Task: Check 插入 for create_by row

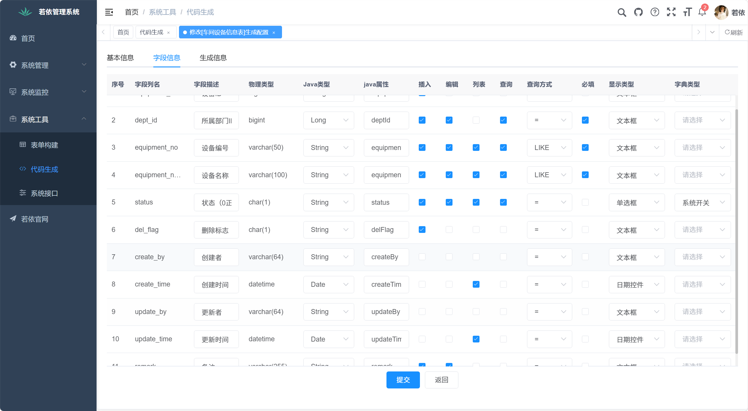Action: [x=422, y=257]
